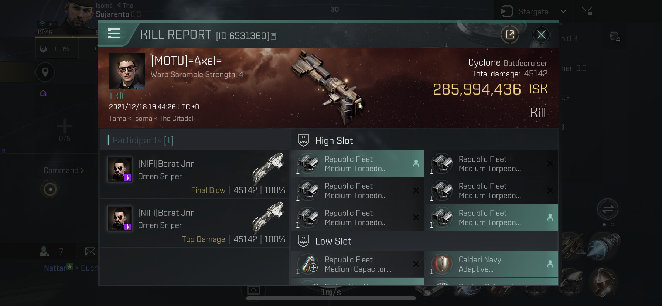Copy the kill report ID
Image resolution: width=662 pixels, height=306 pixels.
click(x=274, y=36)
